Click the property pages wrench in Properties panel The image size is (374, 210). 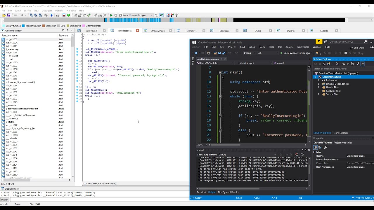(x=325, y=148)
